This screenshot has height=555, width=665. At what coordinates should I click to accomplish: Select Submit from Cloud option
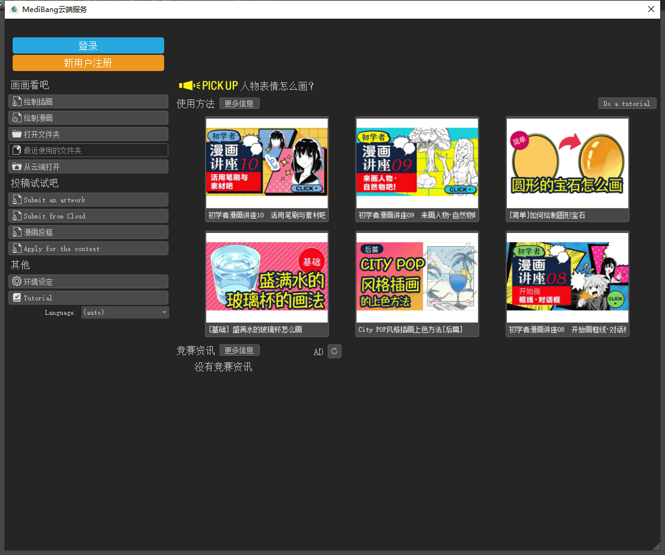click(x=88, y=216)
